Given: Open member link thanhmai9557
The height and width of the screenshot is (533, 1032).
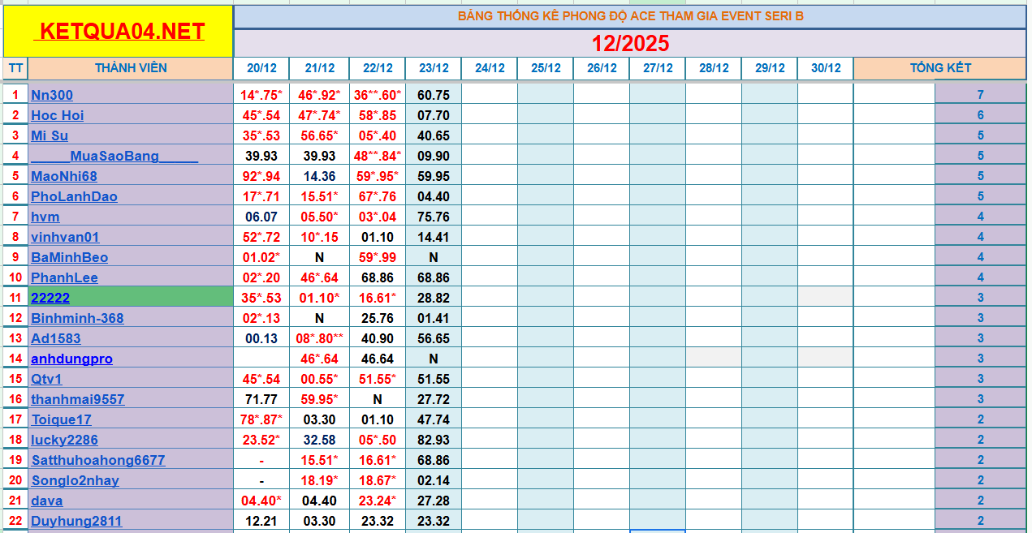Looking at the screenshot, I should click(x=78, y=399).
